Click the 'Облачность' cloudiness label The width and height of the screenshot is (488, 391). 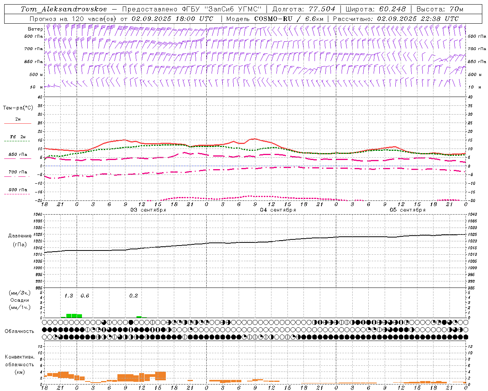[19, 331]
